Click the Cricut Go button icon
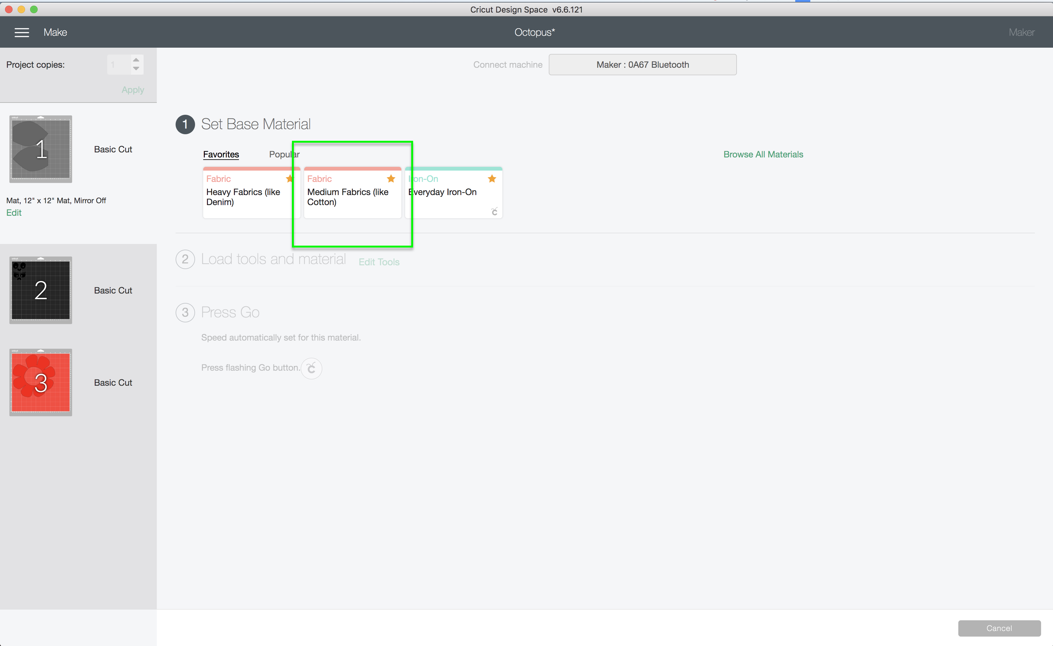Image resolution: width=1053 pixels, height=646 pixels. pos(311,368)
